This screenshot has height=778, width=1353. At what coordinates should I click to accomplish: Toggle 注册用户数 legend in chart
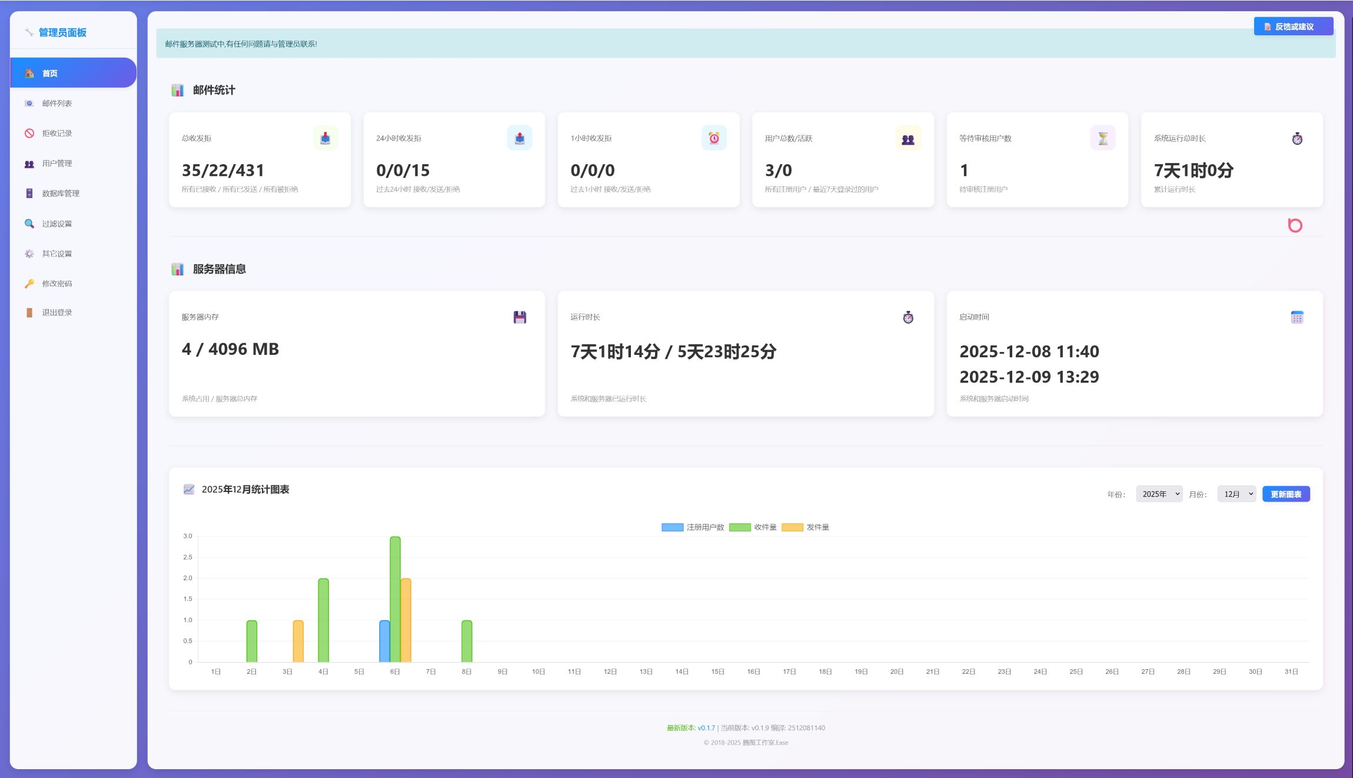coord(693,527)
